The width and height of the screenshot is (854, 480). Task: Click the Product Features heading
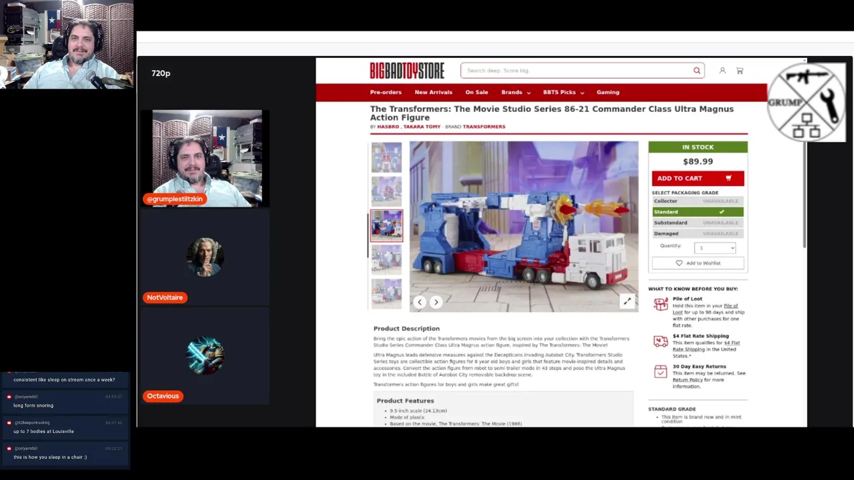[x=405, y=401]
